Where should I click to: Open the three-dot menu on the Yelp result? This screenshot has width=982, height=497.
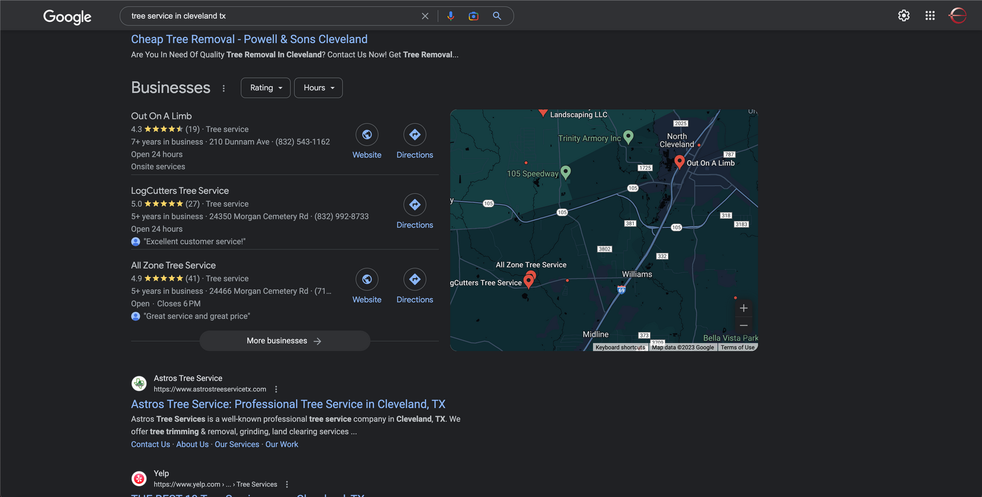[287, 484]
